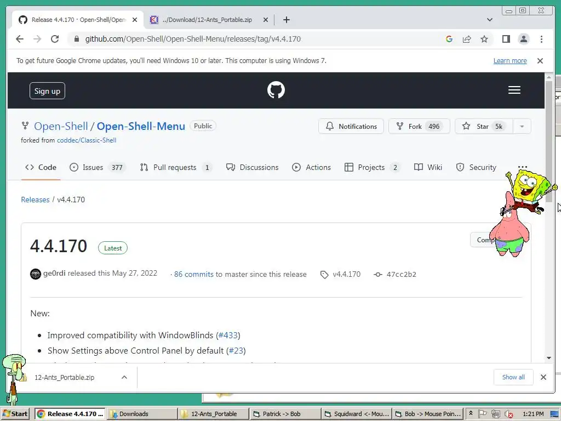Screen dimensions: 561x421
Task: Switch to the Security tab
Action: pos(476,167)
